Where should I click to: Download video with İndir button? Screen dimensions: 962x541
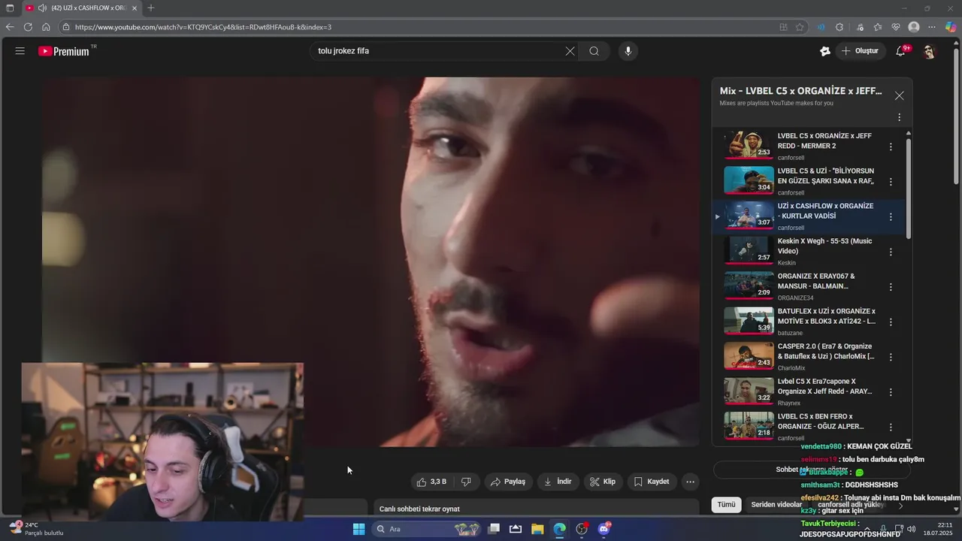(x=558, y=482)
